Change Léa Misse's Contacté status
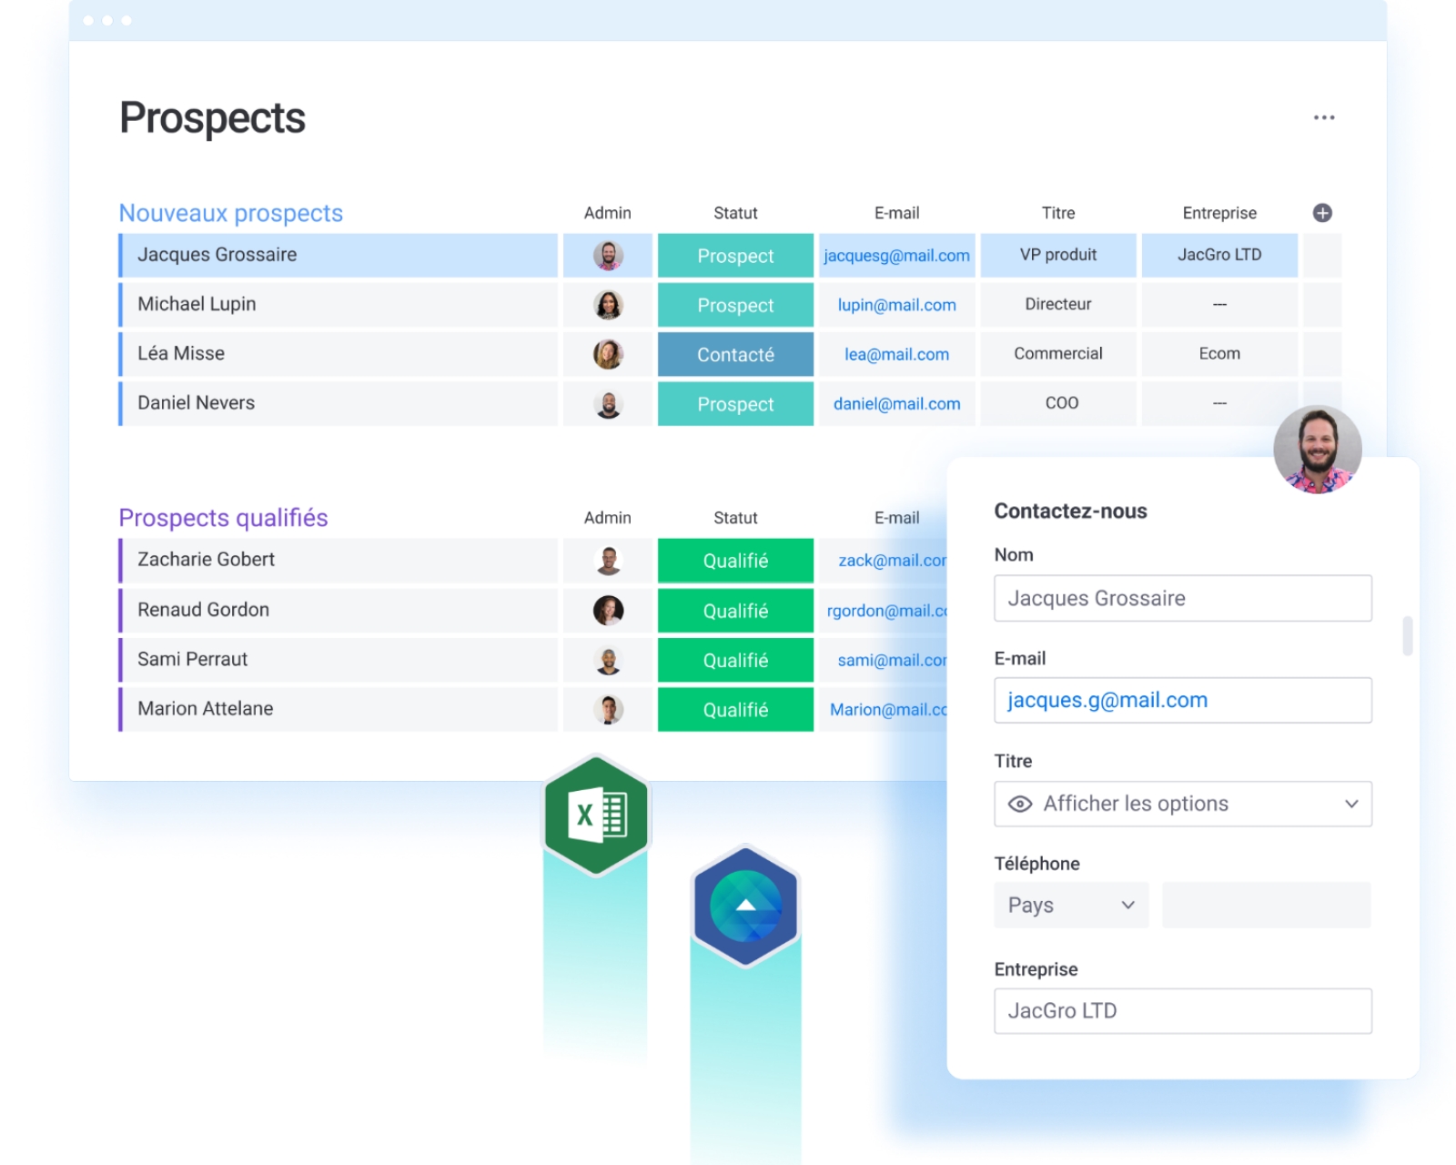Screen dimensions: 1456x1165 coord(735,355)
